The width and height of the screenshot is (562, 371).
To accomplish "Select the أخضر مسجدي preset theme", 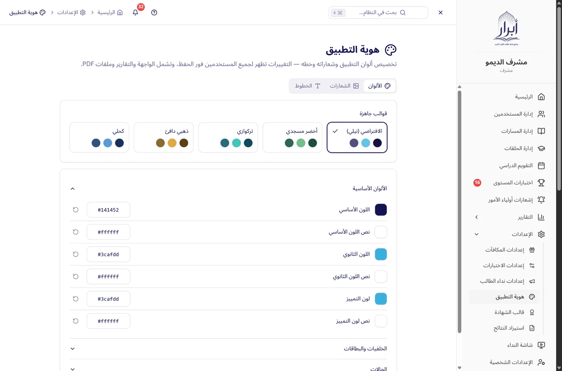I will tap(292, 137).
